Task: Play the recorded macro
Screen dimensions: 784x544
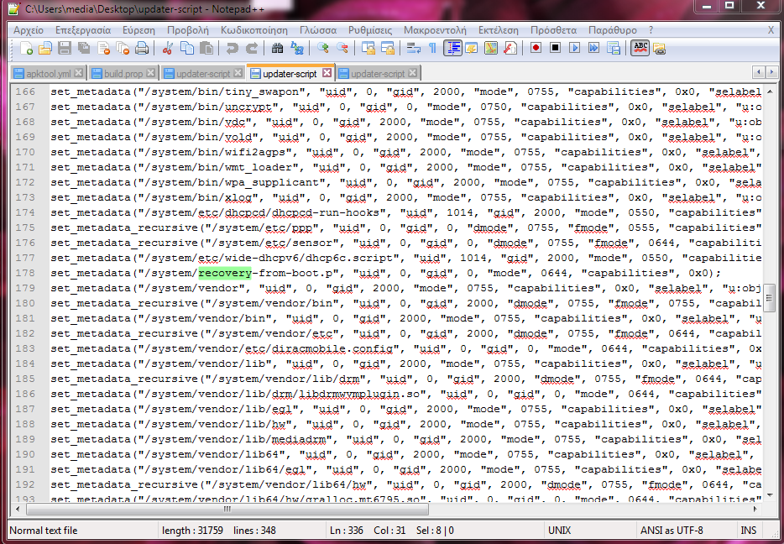Action: pos(574,48)
